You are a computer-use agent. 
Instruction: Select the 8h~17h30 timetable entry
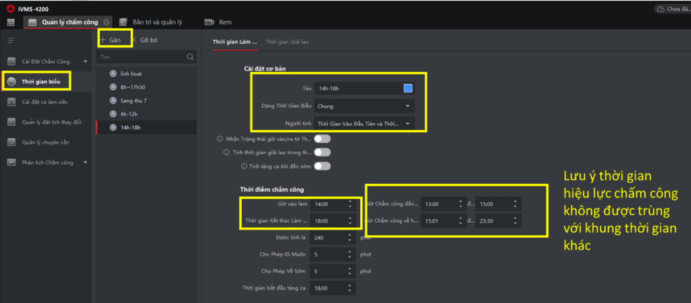pyautogui.click(x=133, y=87)
